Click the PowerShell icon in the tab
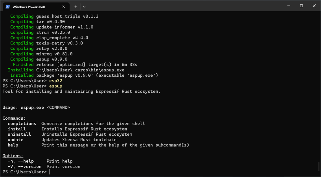The image size is (321, 177). pyautogui.click(x=8, y=7)
